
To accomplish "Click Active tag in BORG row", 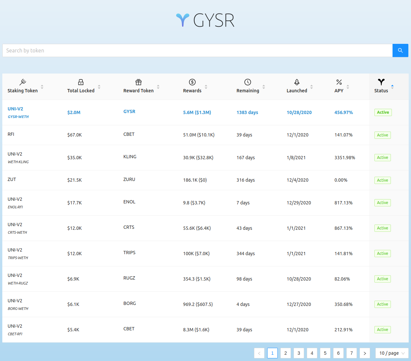I will (383, 304).
